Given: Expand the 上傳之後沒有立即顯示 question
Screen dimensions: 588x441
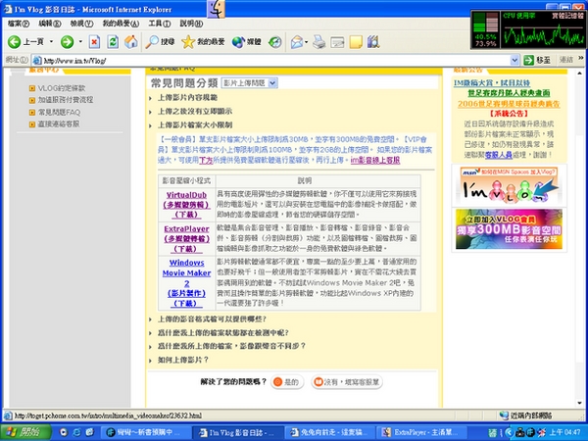Looking at the screenshot, I should click(x=195, y=111).
